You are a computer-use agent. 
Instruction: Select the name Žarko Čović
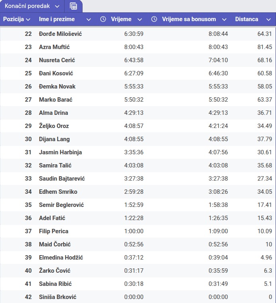pos(55,270)
